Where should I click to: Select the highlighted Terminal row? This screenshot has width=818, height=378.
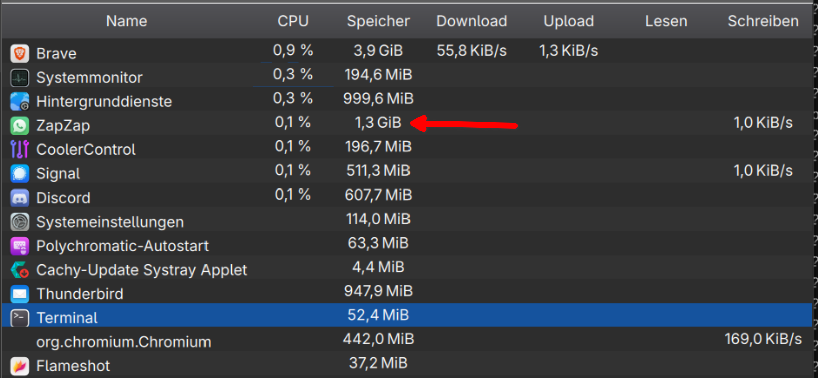pyautogui.click(x=407, y=316)
